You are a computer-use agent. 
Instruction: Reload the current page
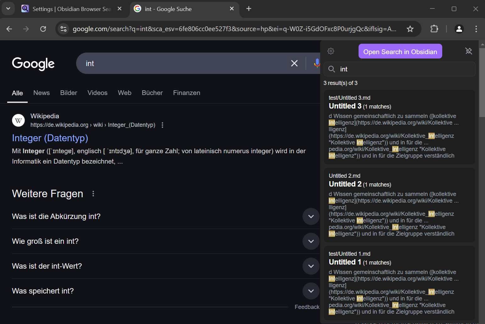click(43, 29)
